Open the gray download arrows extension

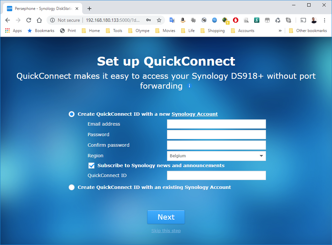(x=193, y=20)
